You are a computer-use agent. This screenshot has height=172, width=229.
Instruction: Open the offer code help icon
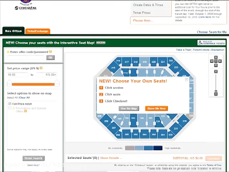[50, 51]
